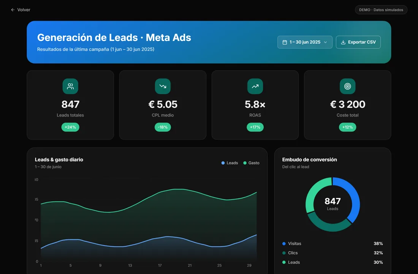
Task: Click the users icon on Leads totales card
Action: 70,86
